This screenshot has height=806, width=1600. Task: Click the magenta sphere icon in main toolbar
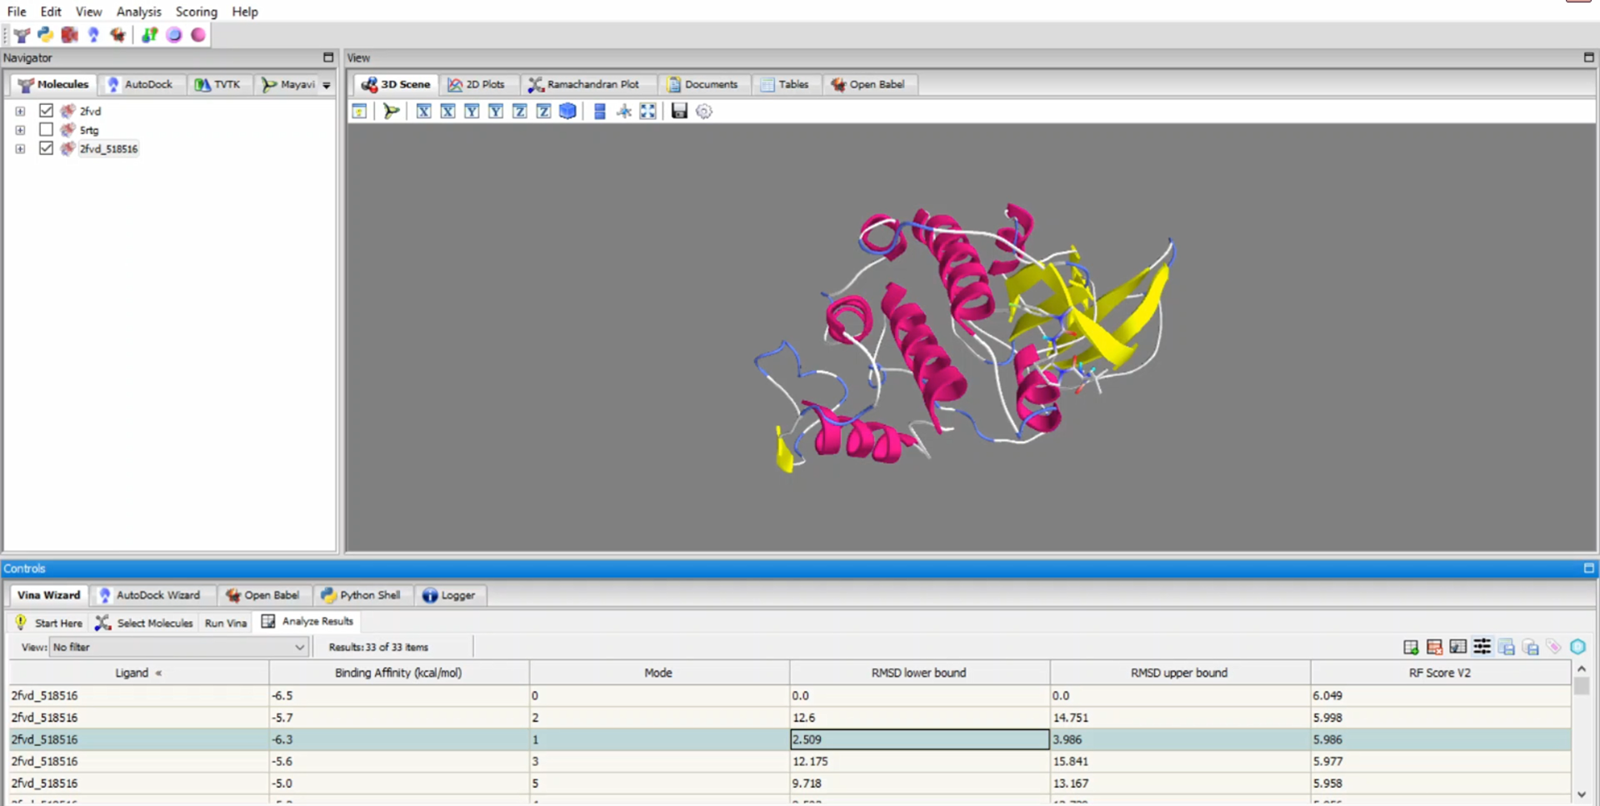[198, 34]
